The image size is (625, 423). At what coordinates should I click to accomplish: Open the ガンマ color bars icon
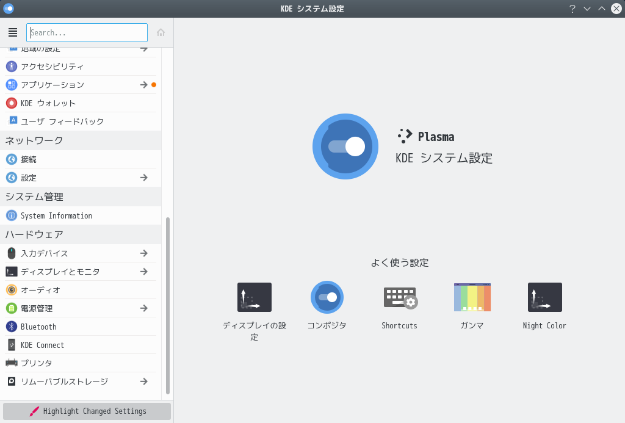tap(472, 297)
